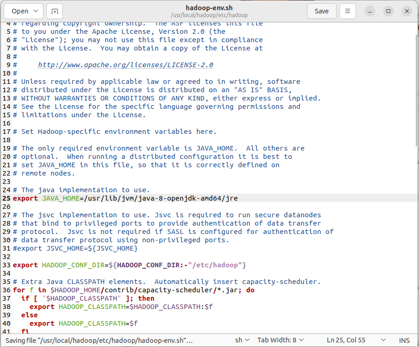Click the 'WITHOUT WARRANTIES OR CONDITIONS' comment line

coord(167,98)
